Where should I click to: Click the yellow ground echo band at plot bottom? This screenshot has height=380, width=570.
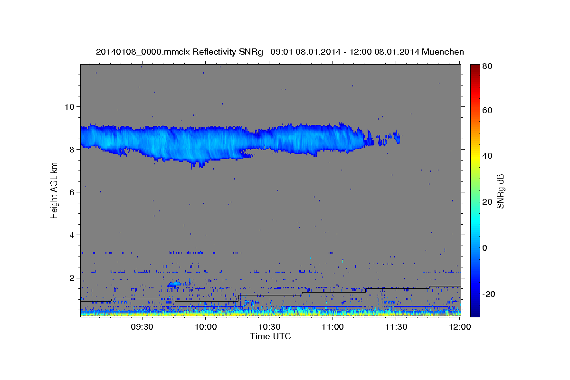pyautogui.click(x=271, y=314)
